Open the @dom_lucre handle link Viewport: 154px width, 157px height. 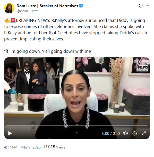[x=27, y=11]
